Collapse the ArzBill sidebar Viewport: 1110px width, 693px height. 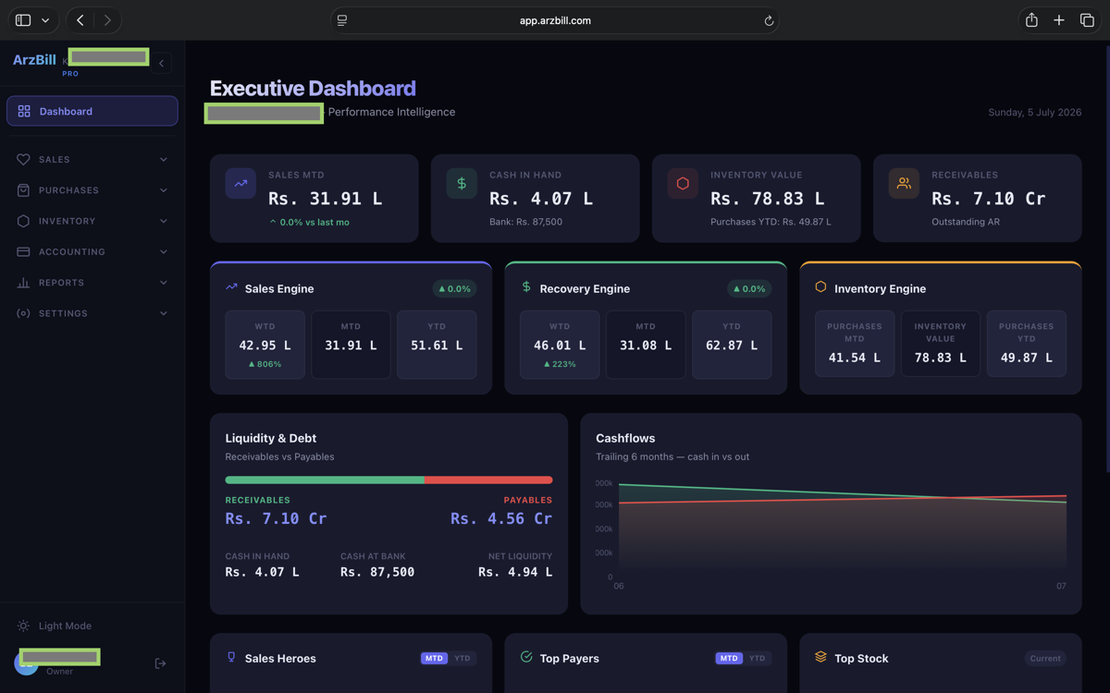pyautogui.click(x=162, y=63)
